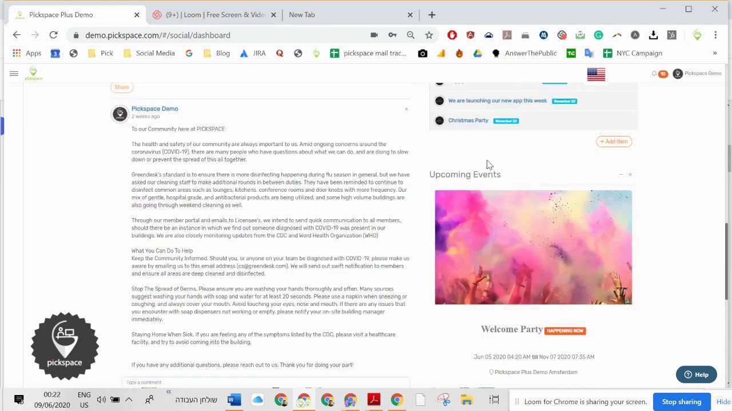This screenshot has height=411, width=732.
Task: Focus the Type a comment field
Action: pos(266,382)
